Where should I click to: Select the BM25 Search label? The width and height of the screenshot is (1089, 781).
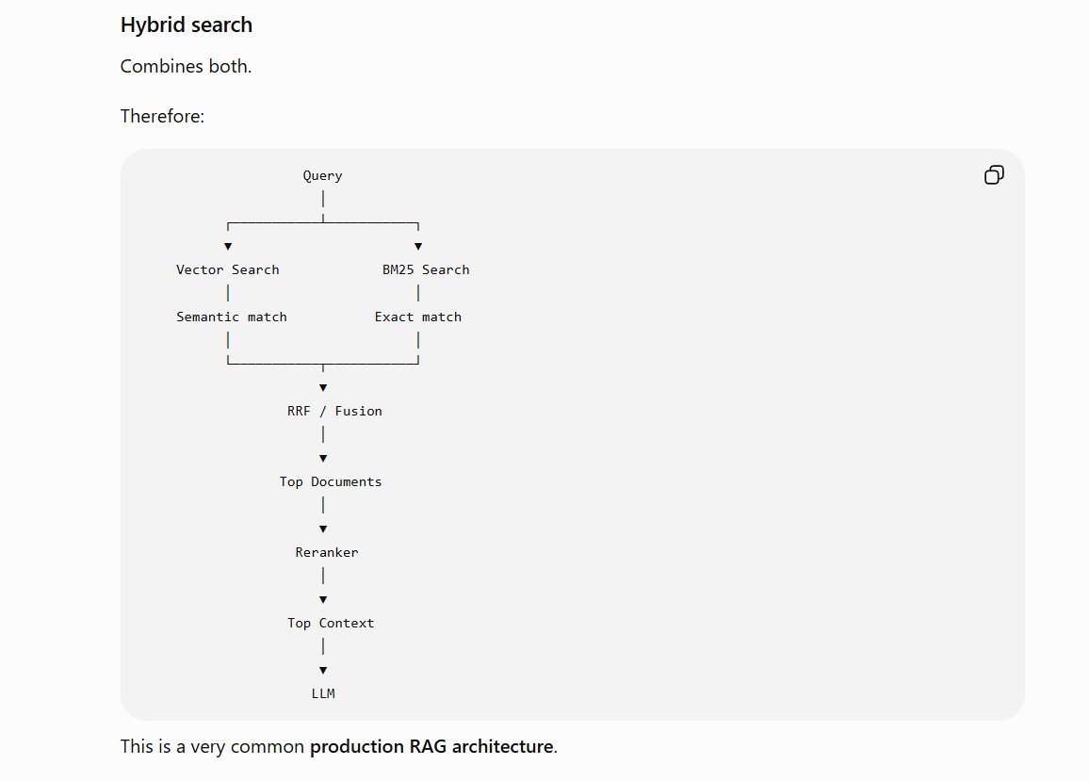pos(426,269)
